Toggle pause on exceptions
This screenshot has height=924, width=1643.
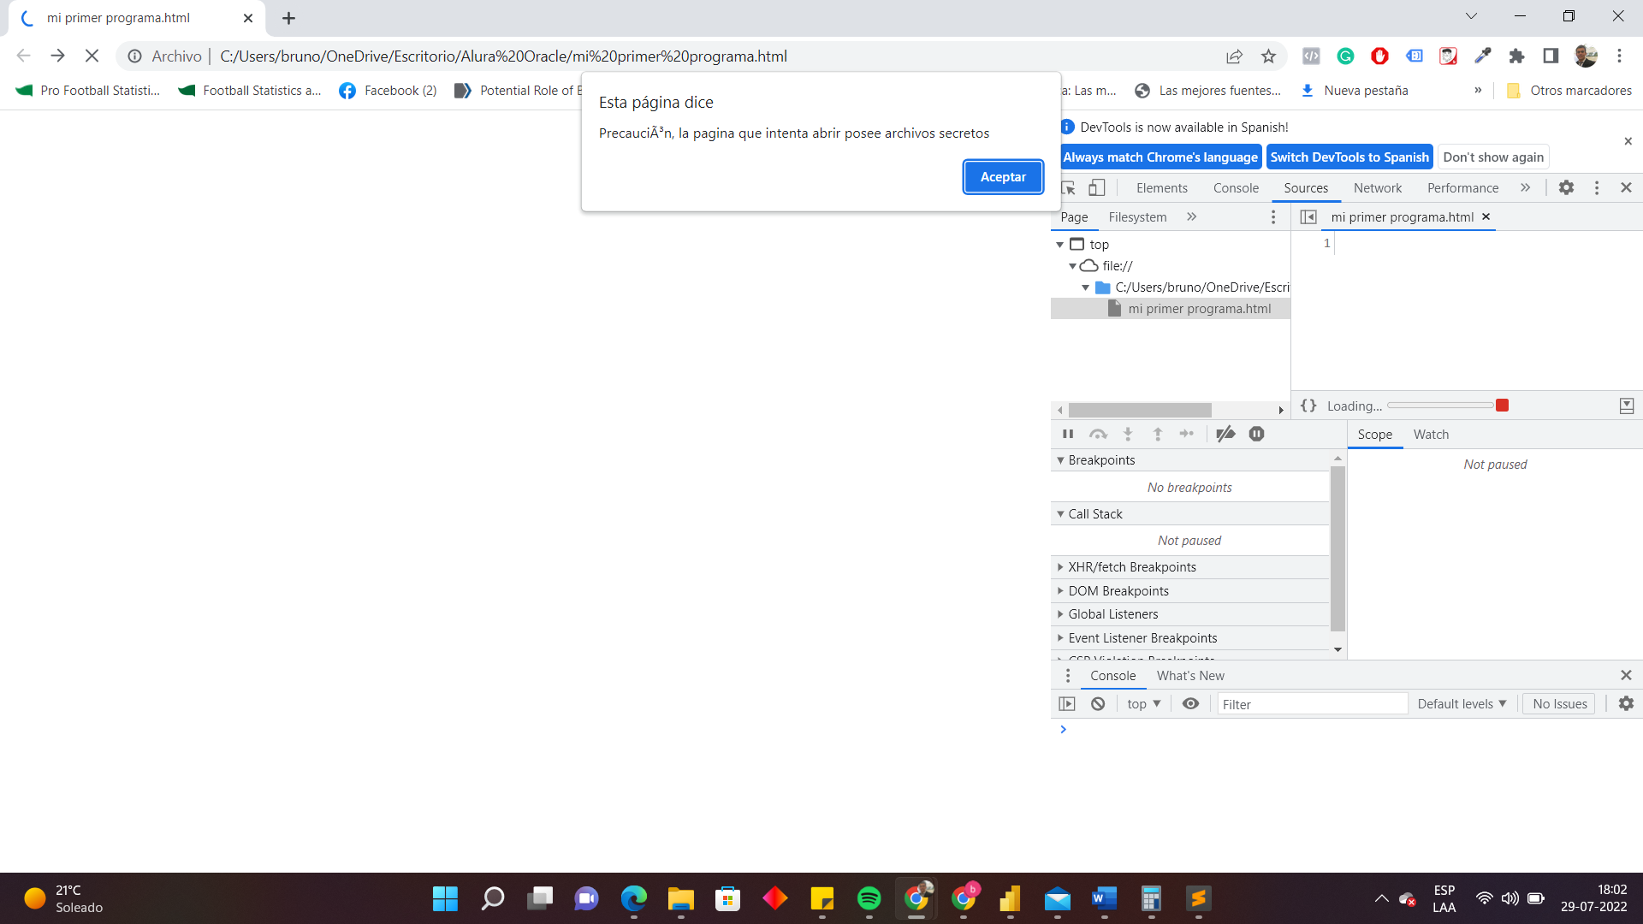click(1256, 435)
